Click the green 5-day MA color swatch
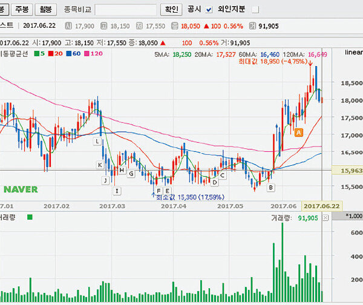 pyautogui.click(x=36, y=54)
